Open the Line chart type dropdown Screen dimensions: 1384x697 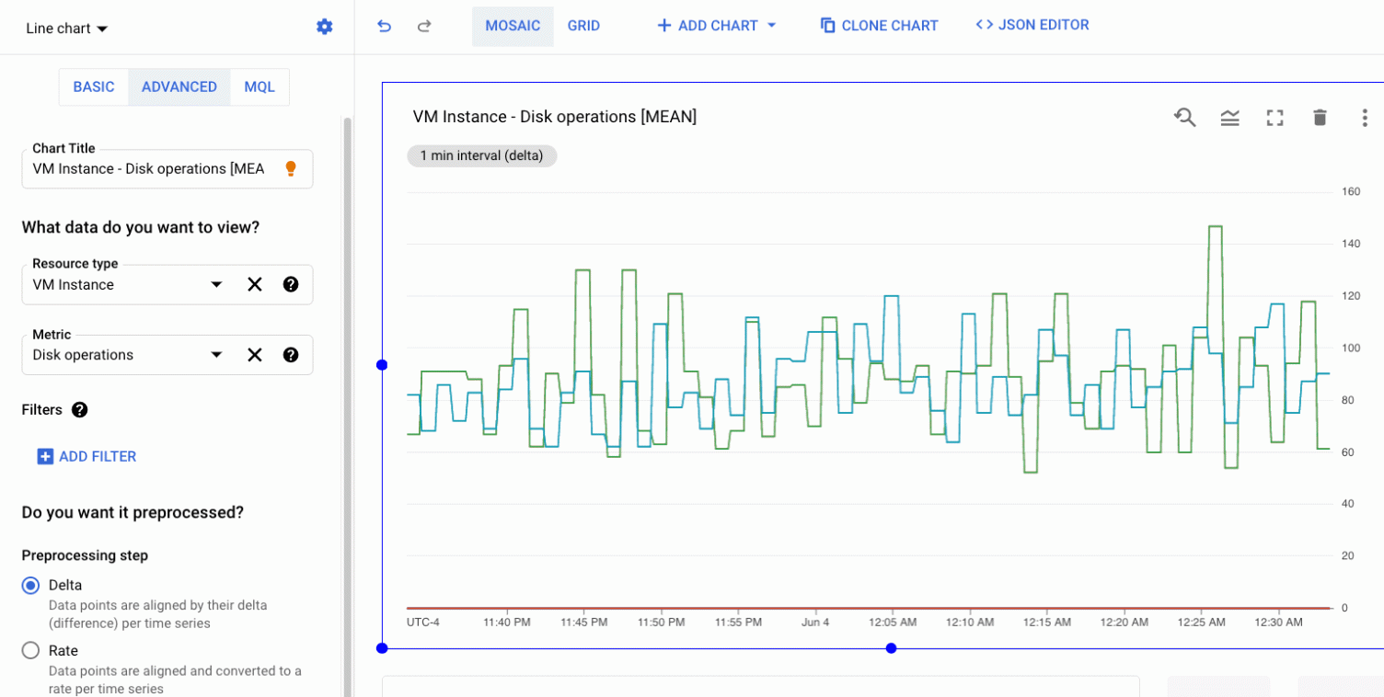(x=65, y=28)
